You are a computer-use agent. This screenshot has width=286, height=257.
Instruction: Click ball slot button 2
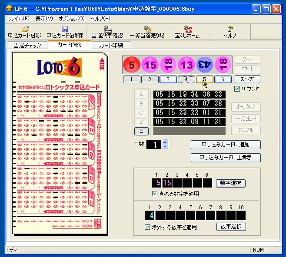click(x=150, y=79)
